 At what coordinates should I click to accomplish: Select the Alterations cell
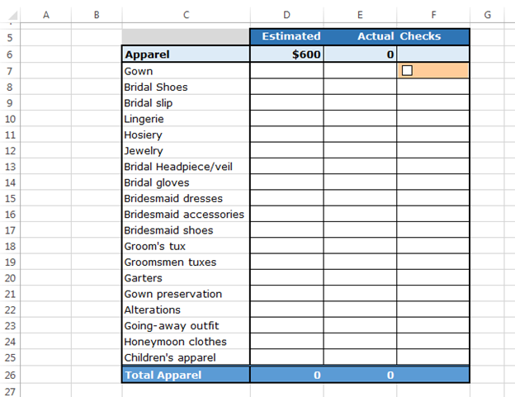click(x=186, y=310)
